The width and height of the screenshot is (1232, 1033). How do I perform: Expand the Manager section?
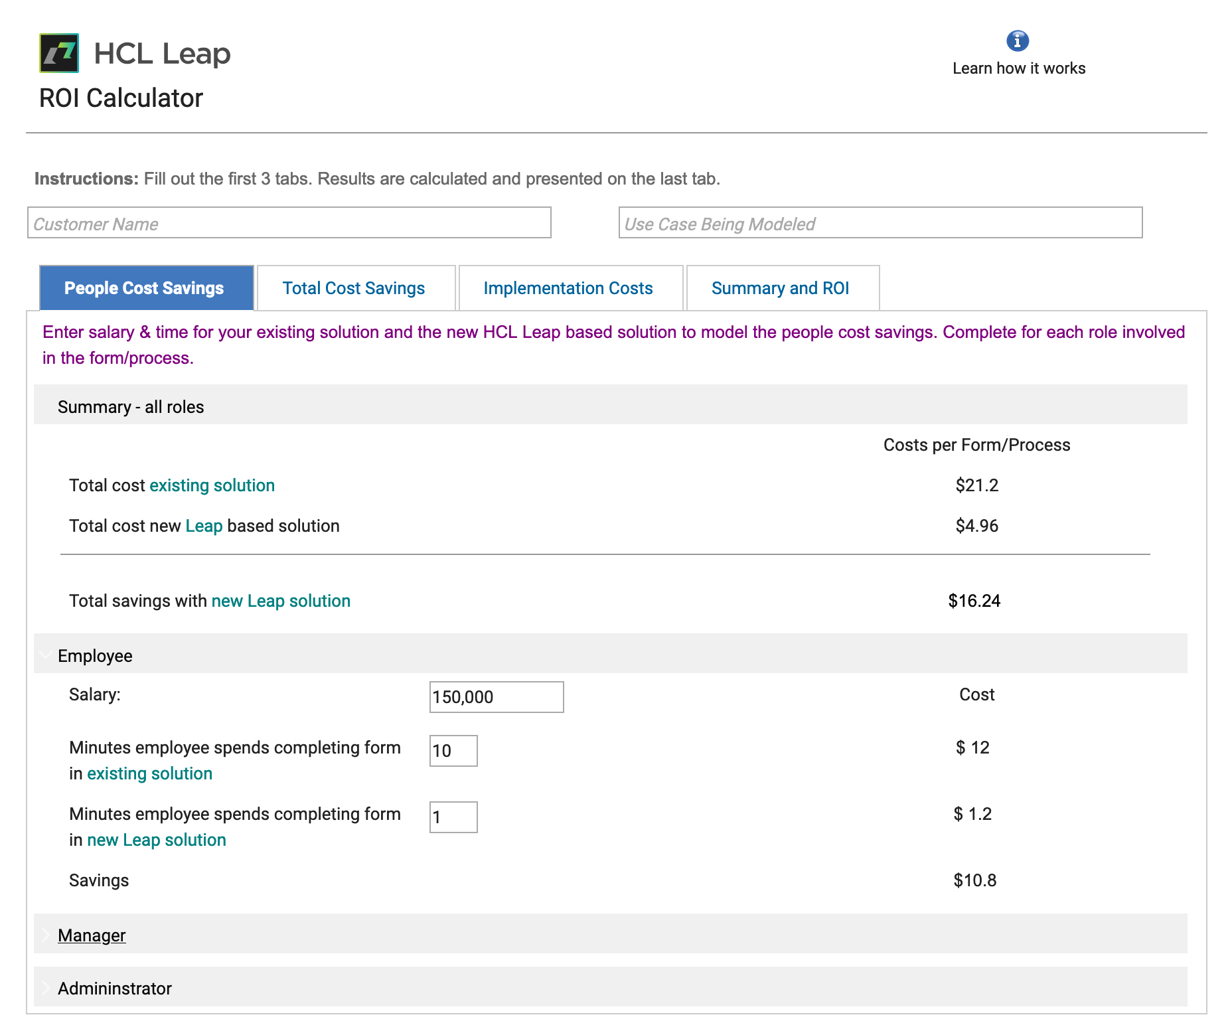(x=610, y=934)
